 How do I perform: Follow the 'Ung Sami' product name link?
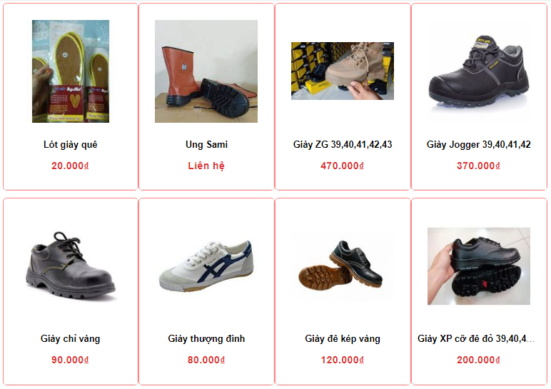(206, 144)
